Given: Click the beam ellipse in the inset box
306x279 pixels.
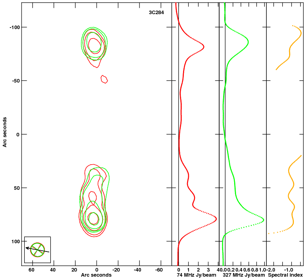Looking at the screenshot, I should point(37,250).
